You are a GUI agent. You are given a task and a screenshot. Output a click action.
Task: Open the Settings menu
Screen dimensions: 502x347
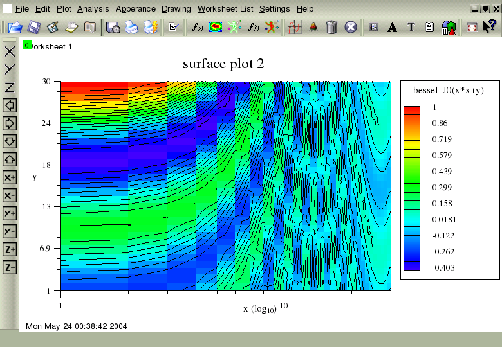tap(274, 9)
